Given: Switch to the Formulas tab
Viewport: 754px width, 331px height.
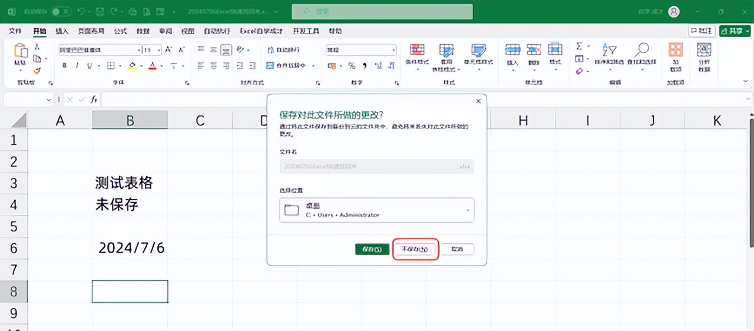Looking at the screenshot, I should [x=120, y=31].
